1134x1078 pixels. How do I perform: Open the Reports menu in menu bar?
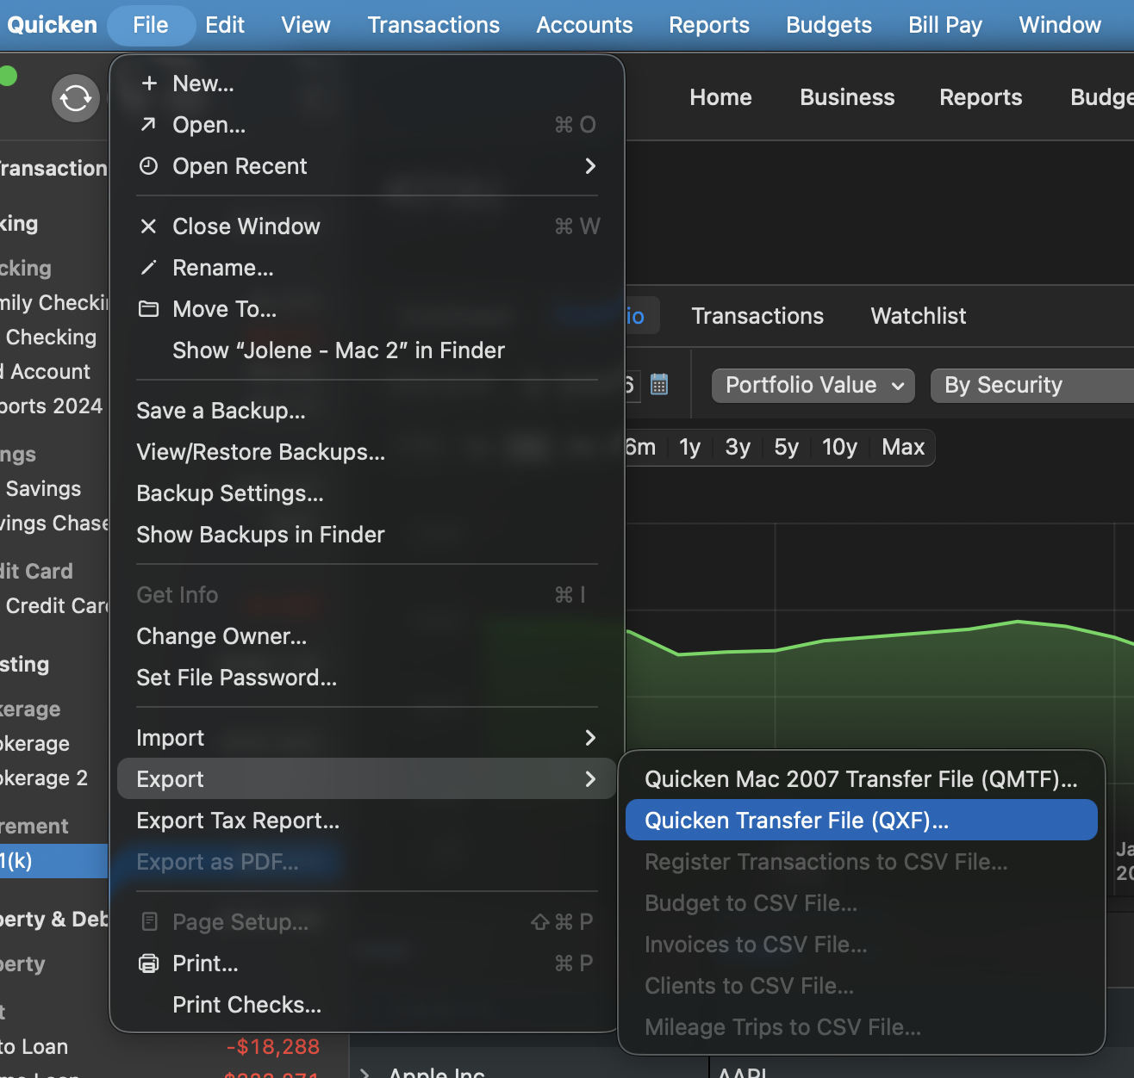[709, 25]
